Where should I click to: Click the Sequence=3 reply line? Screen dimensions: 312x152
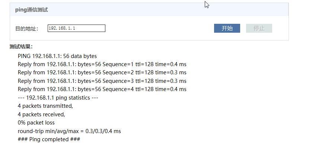[x=102, y=81]
